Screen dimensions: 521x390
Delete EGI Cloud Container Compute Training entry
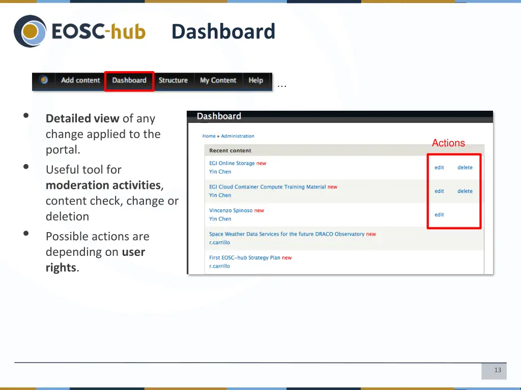pos(465,191)
